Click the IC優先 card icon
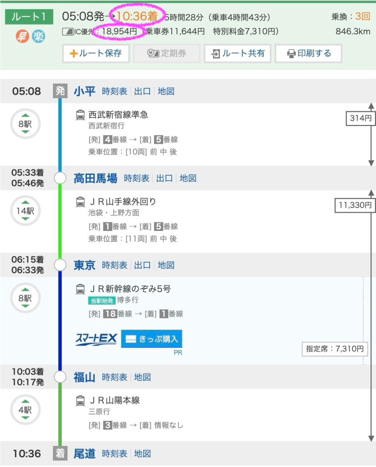Screen dimensions: 376x467 pos(67,32)
